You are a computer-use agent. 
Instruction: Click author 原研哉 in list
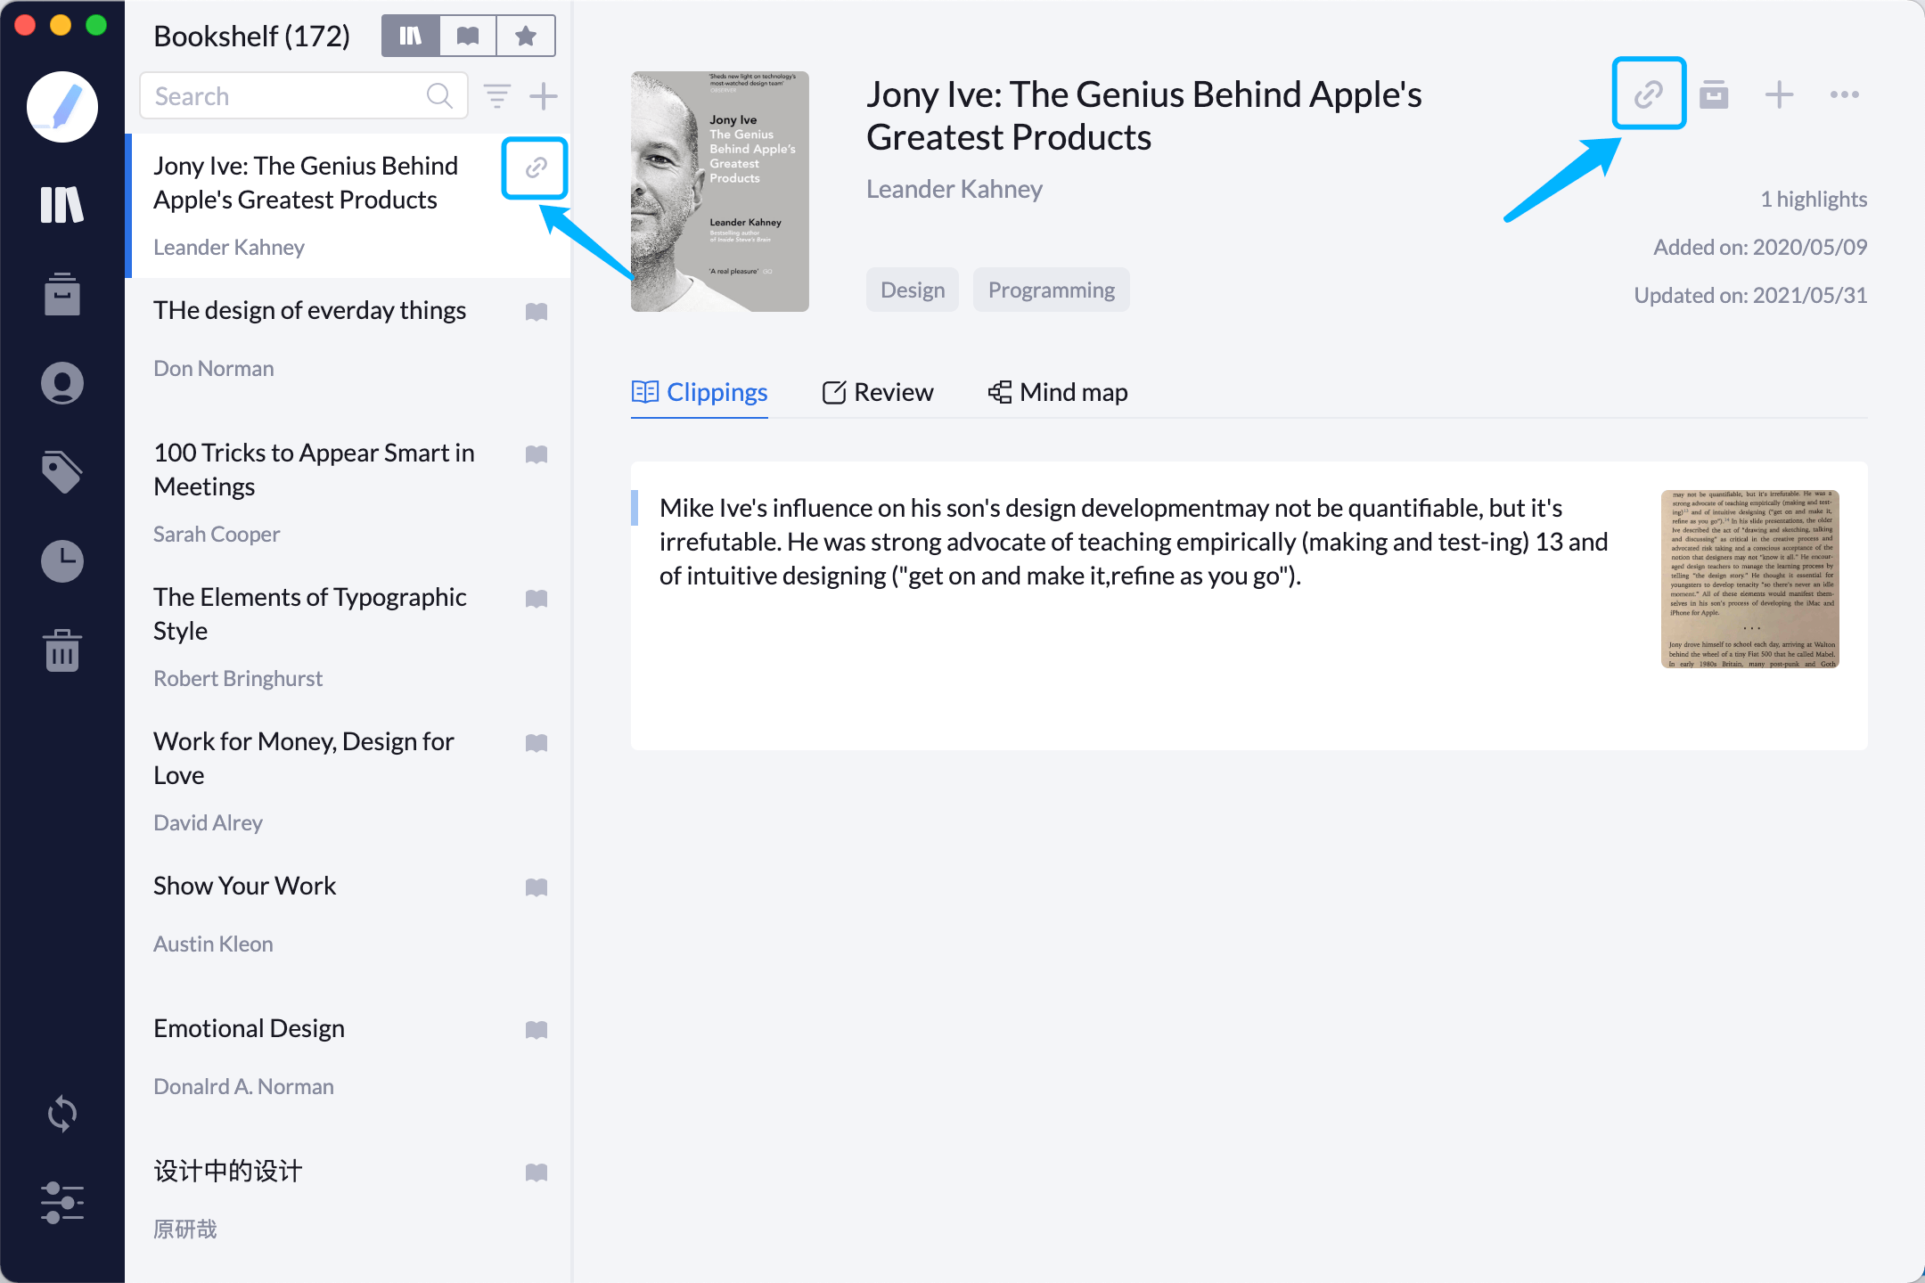[x=185, y=1229]
